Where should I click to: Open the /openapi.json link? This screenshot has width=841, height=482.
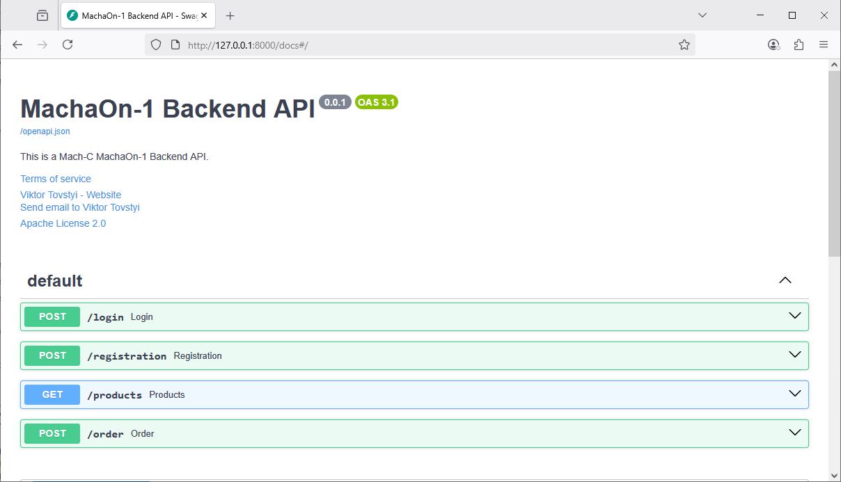click(x=45, y=131)
